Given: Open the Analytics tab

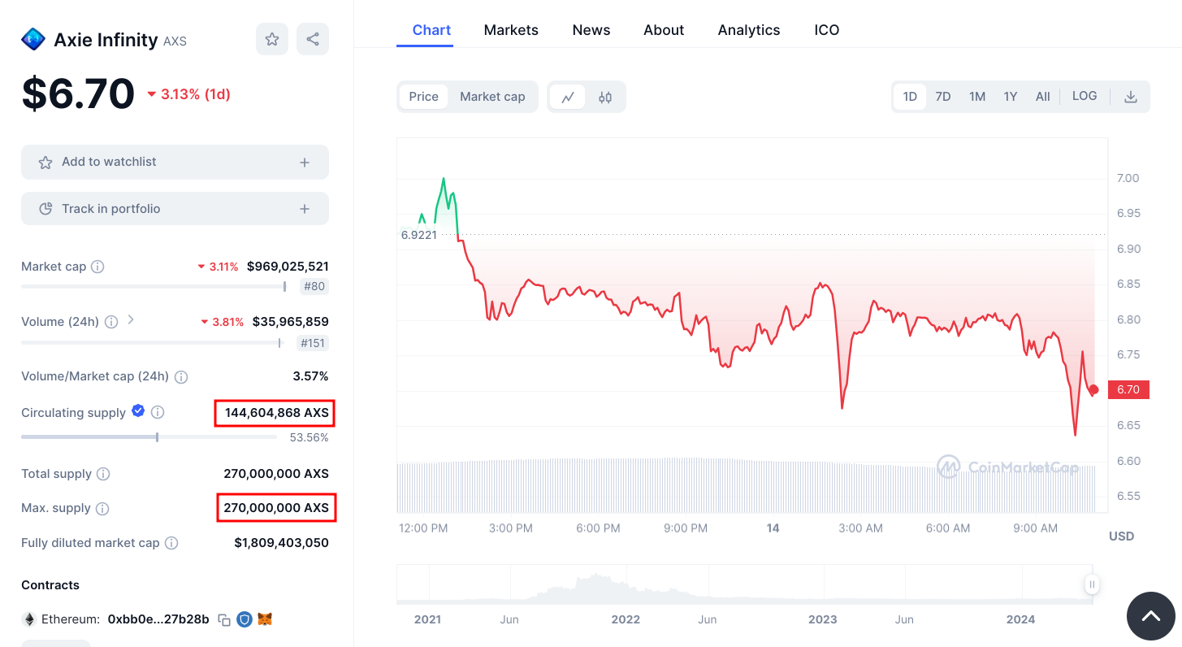Looking at the screenshot, I should point(748,29).
